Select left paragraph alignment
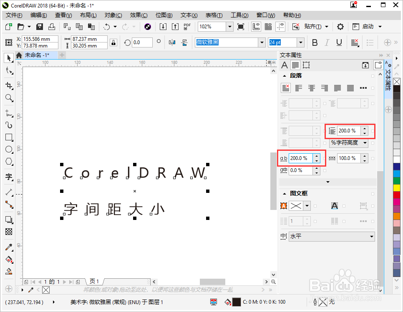The height and width of the screenshot is (312, 403). pyautogui.click(x=299, y=88)
